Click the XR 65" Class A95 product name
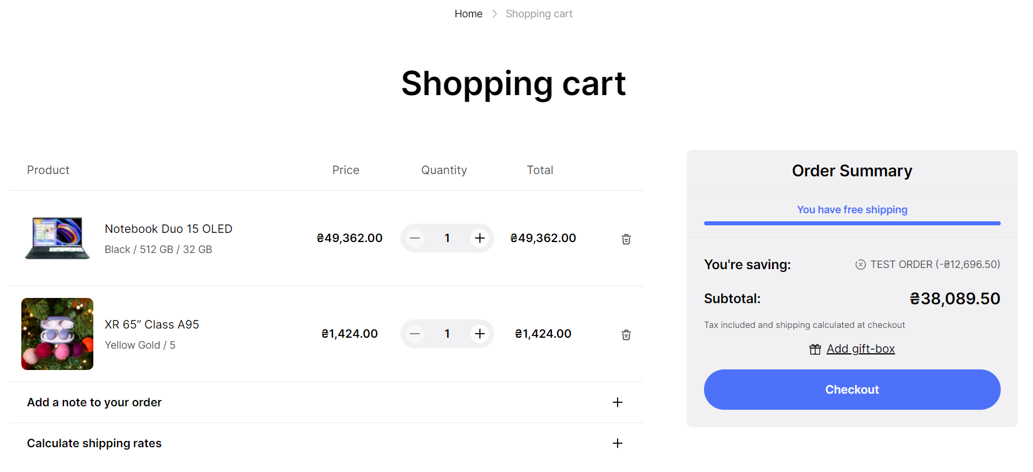The width and height of the screenshot is (1033, 472). pyautogui.click(x=152, y=324)
